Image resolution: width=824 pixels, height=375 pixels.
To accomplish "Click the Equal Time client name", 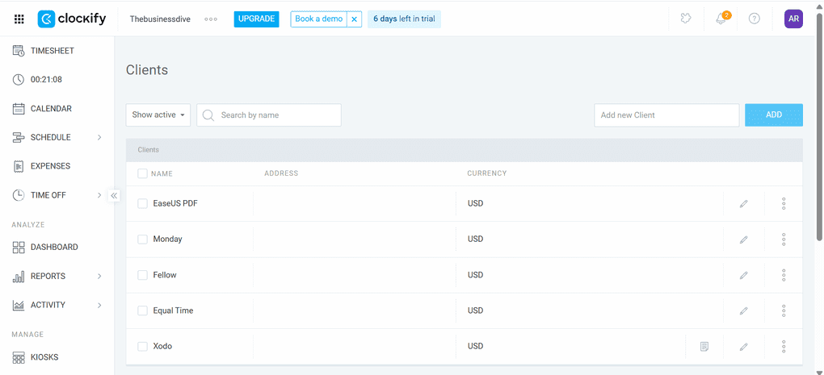I will coord(173,310).
